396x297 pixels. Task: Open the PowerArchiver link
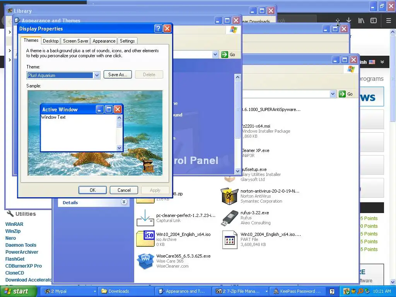point(22,252)
